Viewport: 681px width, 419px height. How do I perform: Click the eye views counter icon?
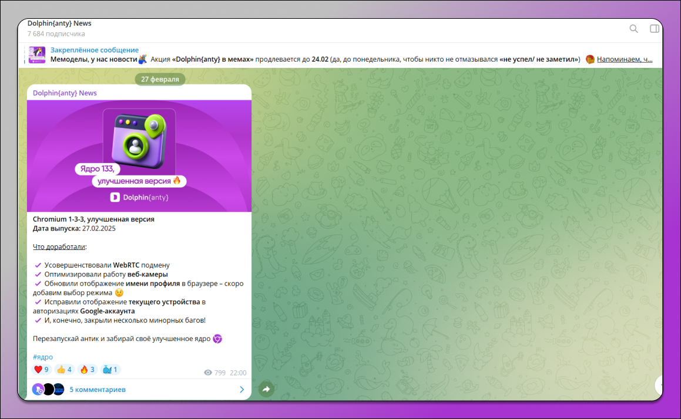207,373
